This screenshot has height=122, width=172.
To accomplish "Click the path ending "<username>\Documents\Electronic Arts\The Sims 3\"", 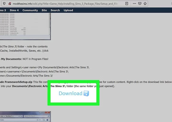I will [34, 71].
